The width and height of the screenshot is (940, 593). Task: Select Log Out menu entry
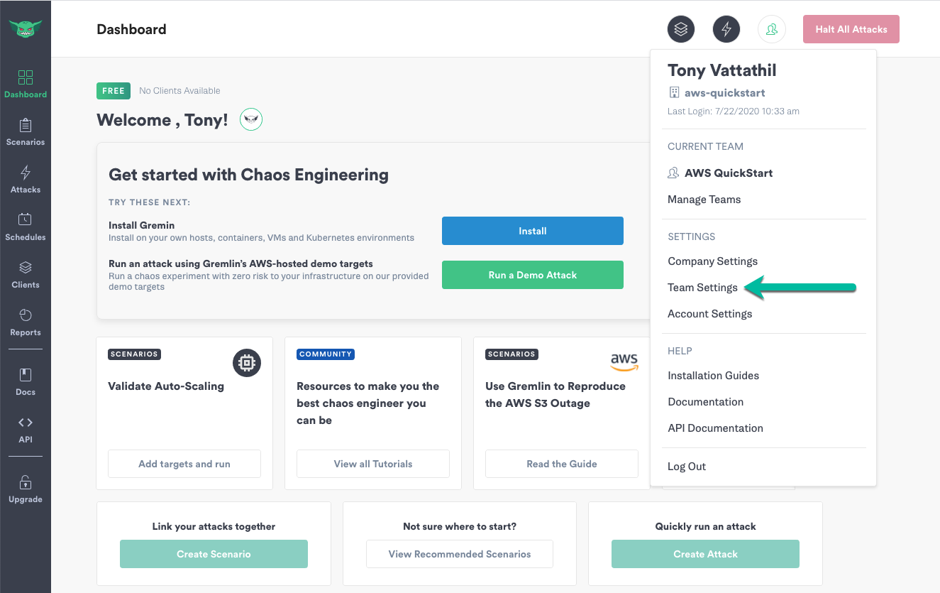click(687, 467)
